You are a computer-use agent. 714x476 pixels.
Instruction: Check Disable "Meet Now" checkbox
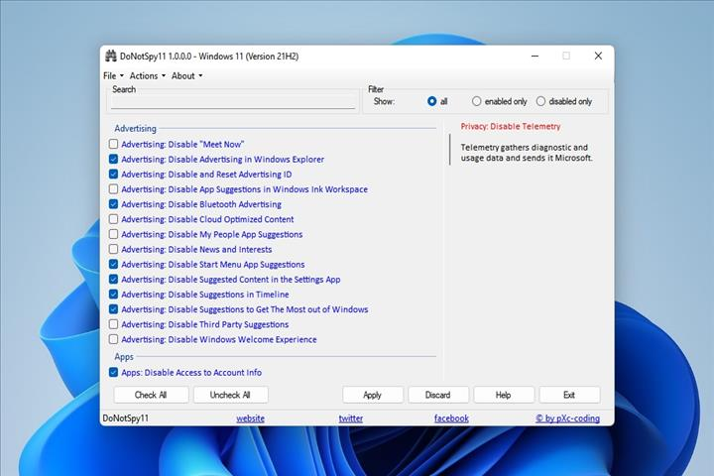113,144
